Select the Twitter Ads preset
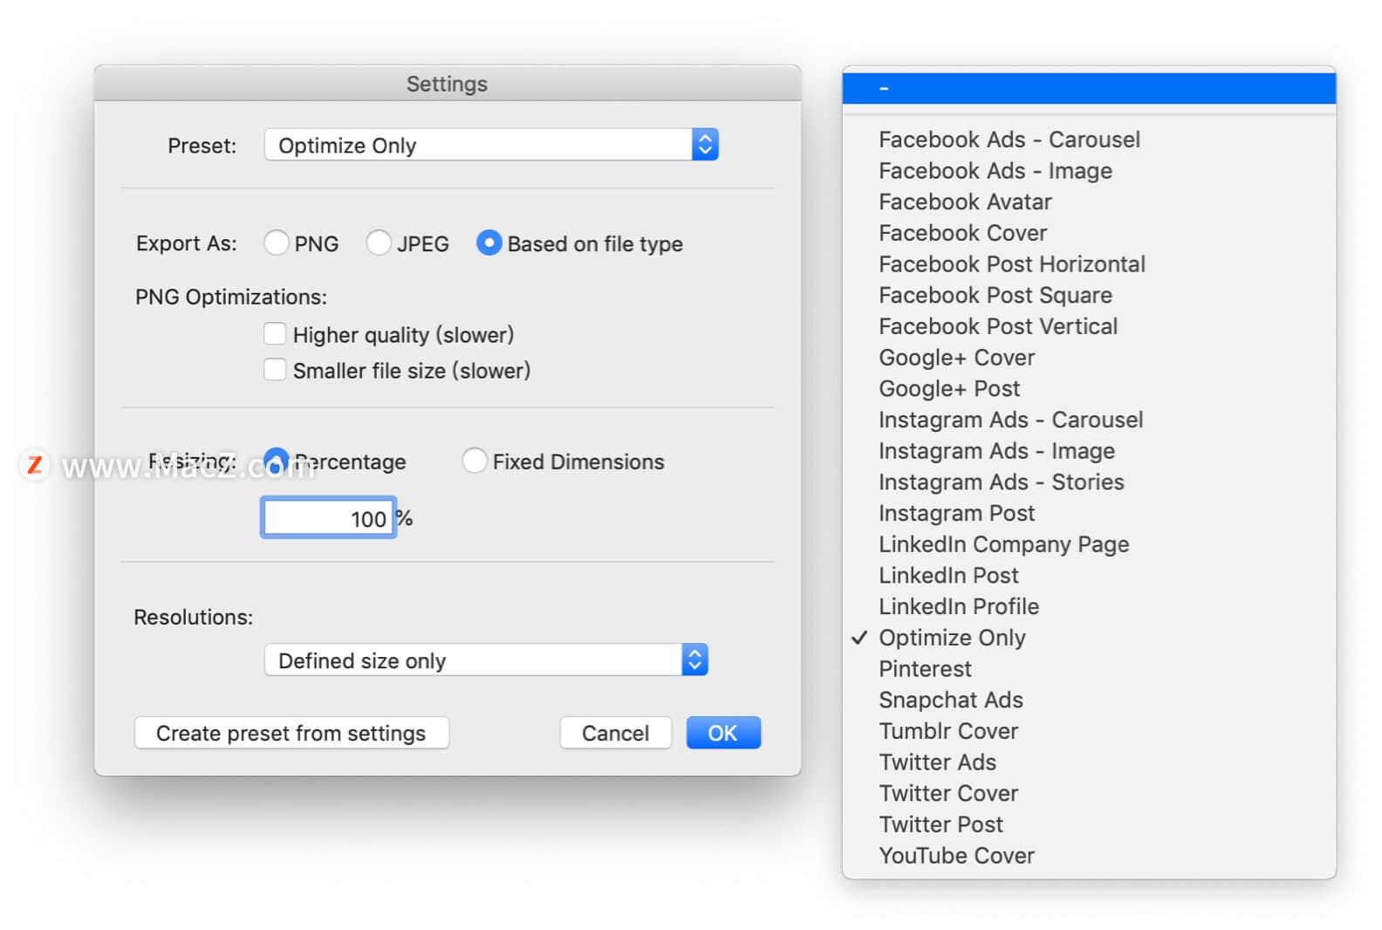 (1089, 762)
